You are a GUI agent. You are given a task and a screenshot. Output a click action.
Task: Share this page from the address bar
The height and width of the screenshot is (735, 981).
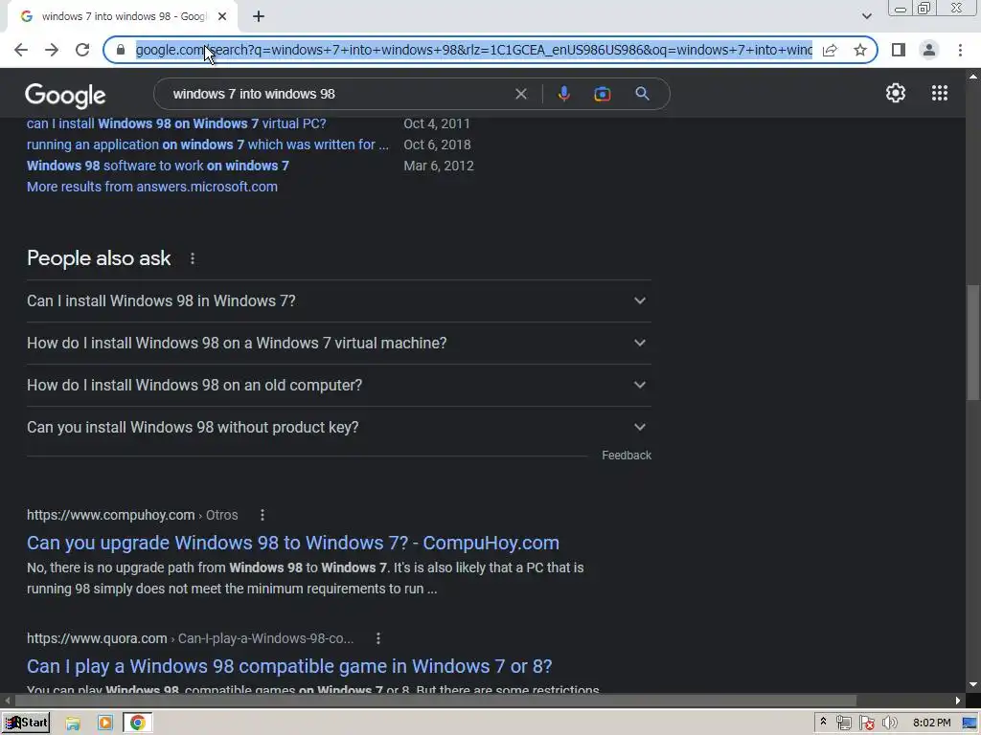tap(830, 50)
